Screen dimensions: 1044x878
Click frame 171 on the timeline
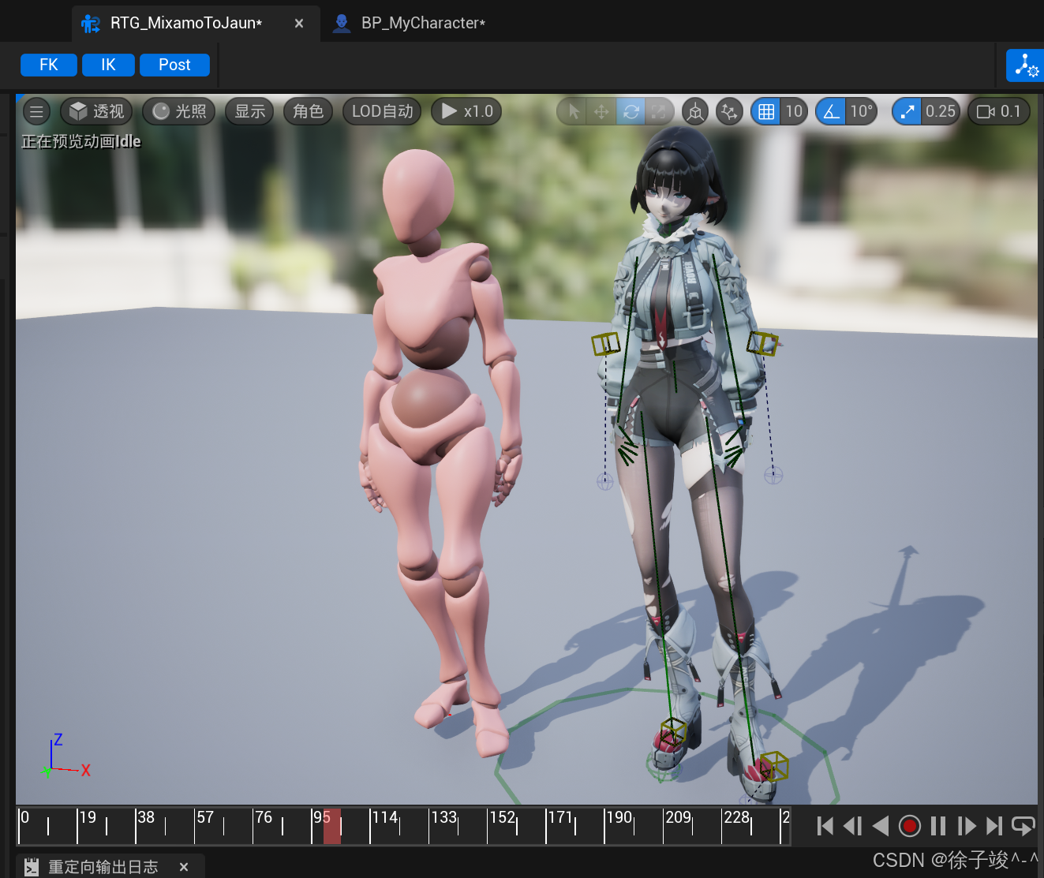pyautogui.click(x=560, y=817)
